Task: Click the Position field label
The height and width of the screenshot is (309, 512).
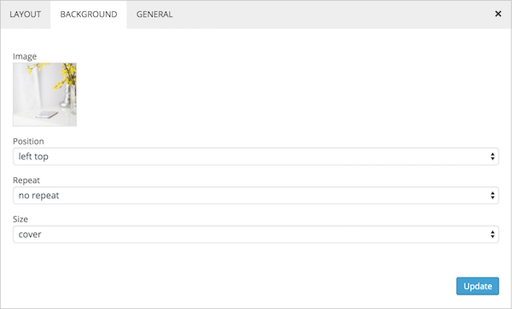Action: 28,141
